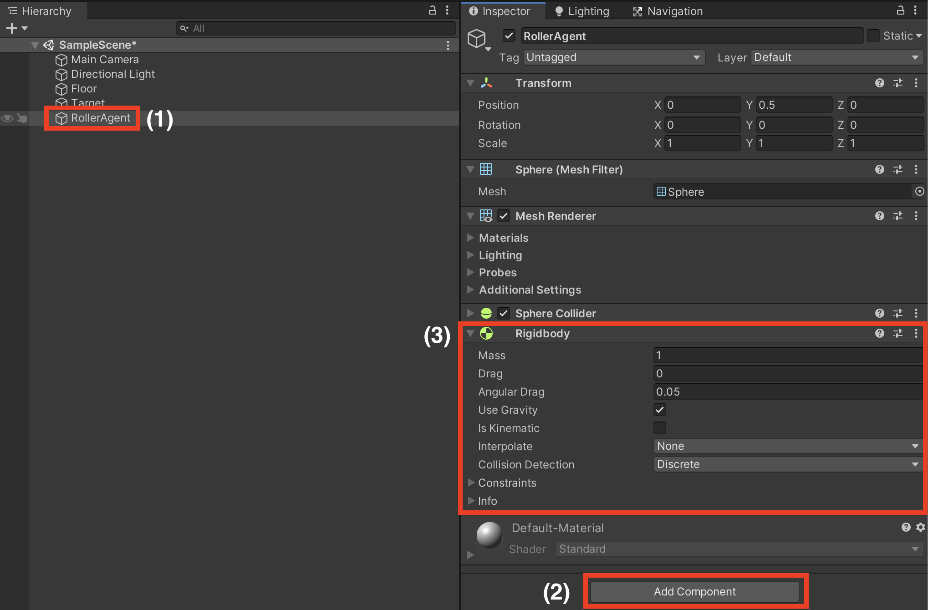
Task: Open the Tag dropdown
Action: pos(614,57)
